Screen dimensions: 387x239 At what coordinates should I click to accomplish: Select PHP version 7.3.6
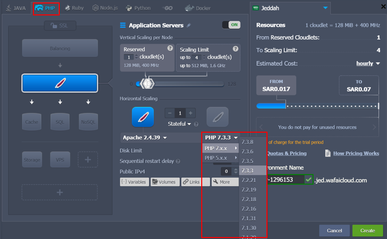click(253, 152)
